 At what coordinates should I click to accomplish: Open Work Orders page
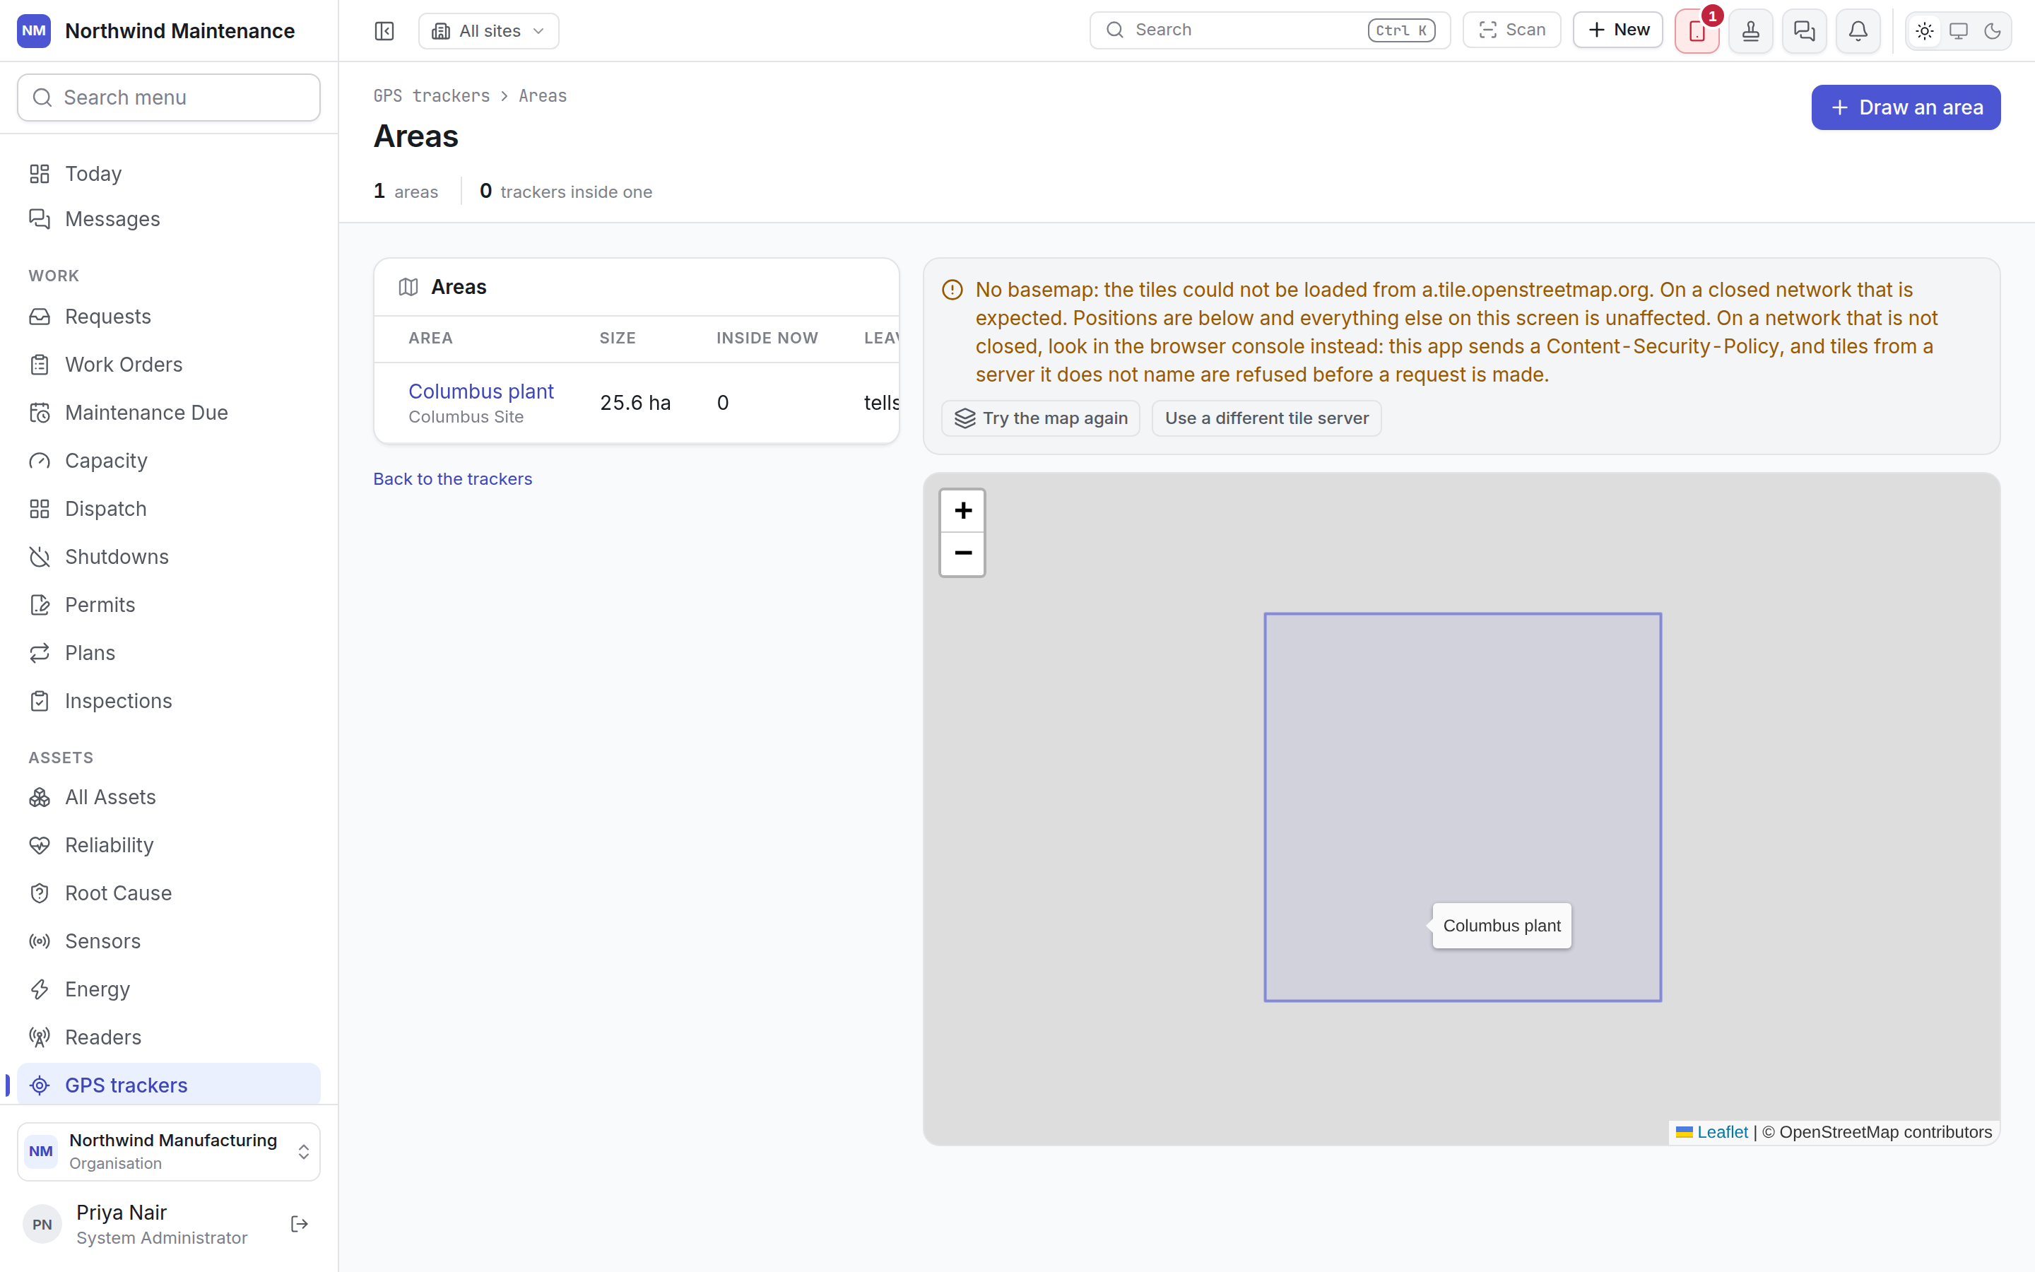pos(169,364)
